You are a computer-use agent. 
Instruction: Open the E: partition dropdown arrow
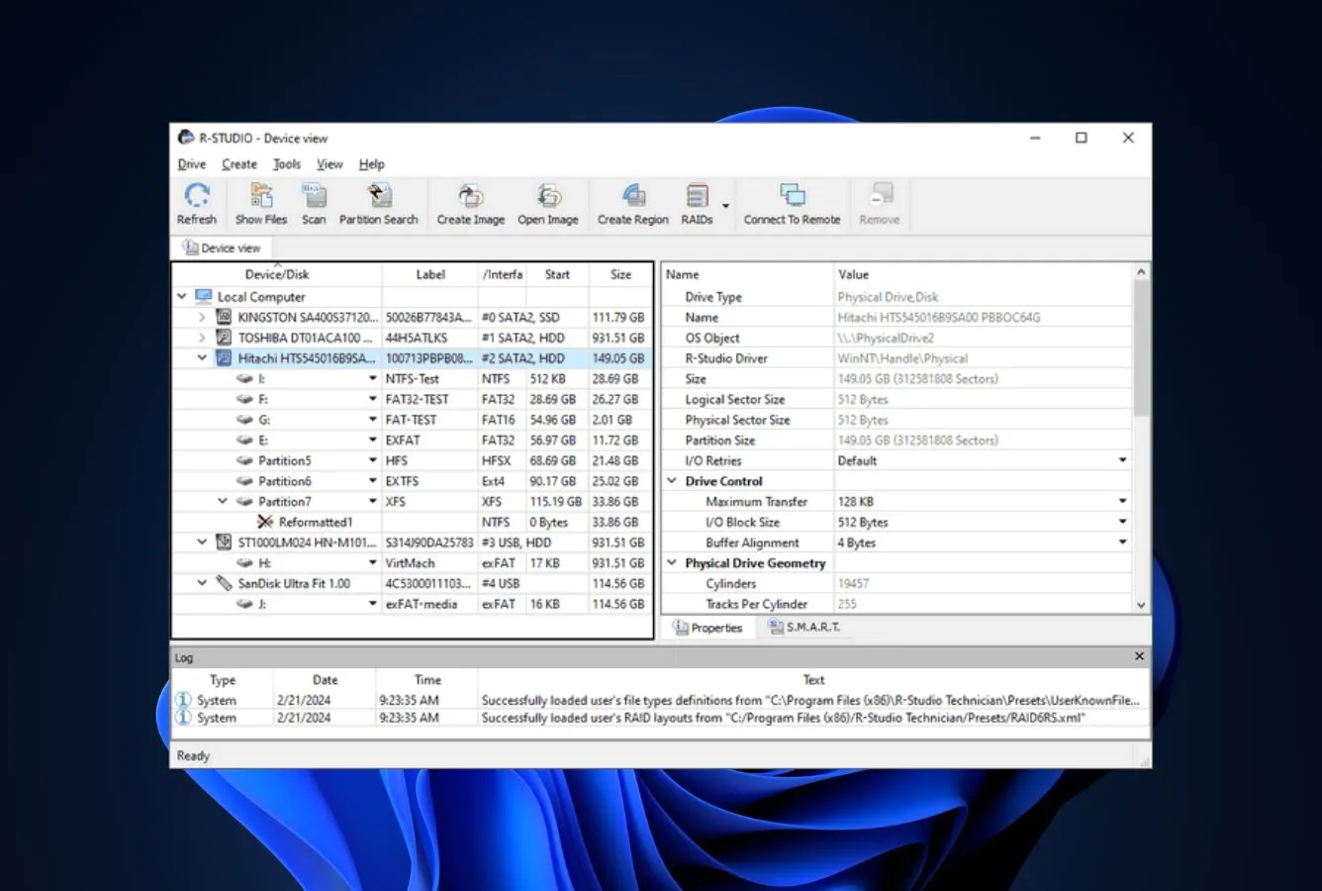coord(373,441)
